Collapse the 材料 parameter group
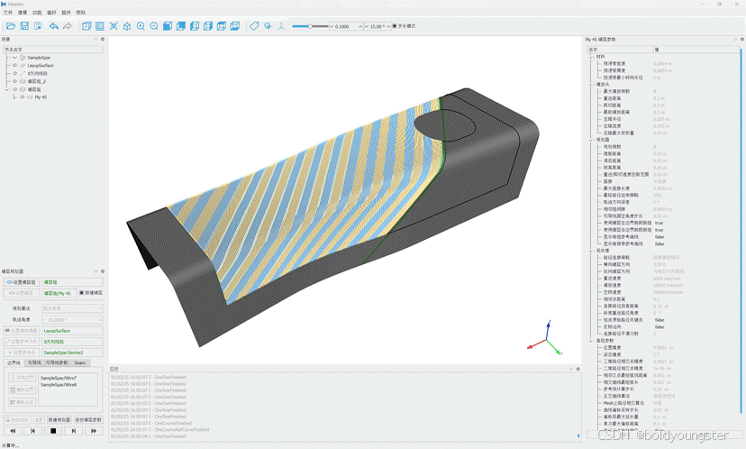Image resolution: width=746 pixels, height=449 pixels. pyautogui.click(x=591, y=56)
